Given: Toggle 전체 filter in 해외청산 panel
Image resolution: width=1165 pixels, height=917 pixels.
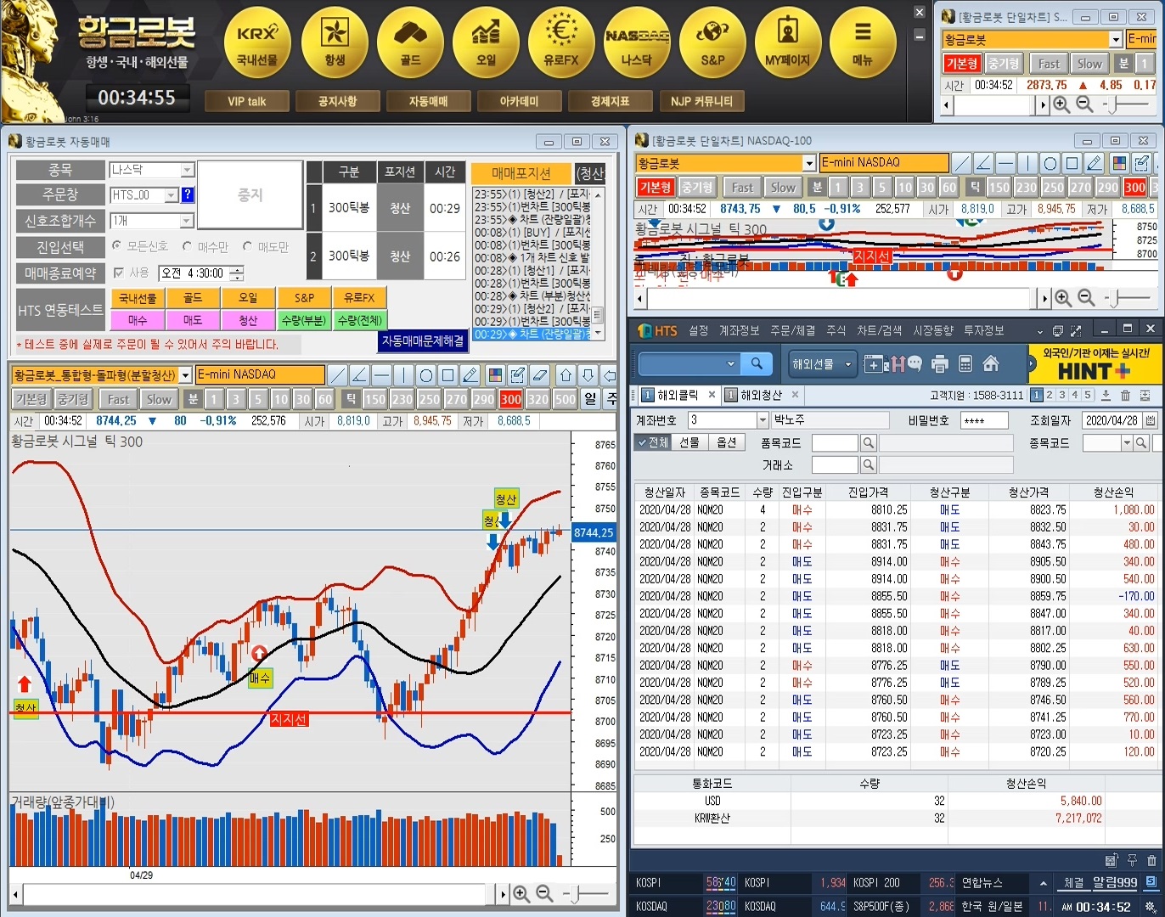Looking at the screenshot, I should pyautogui.click(x=652, y=442).
